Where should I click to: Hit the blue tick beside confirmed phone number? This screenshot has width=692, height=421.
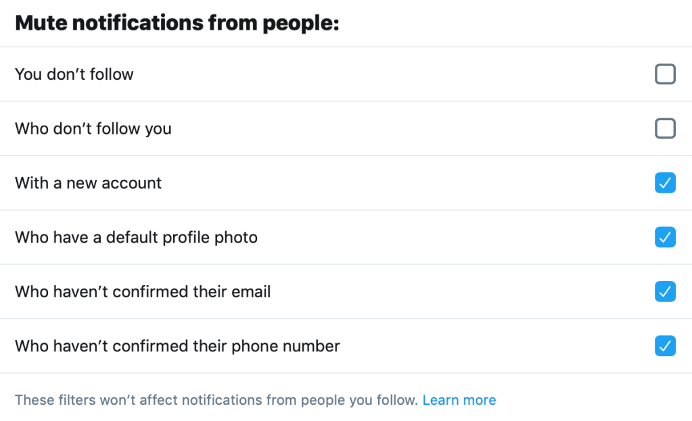665,346
